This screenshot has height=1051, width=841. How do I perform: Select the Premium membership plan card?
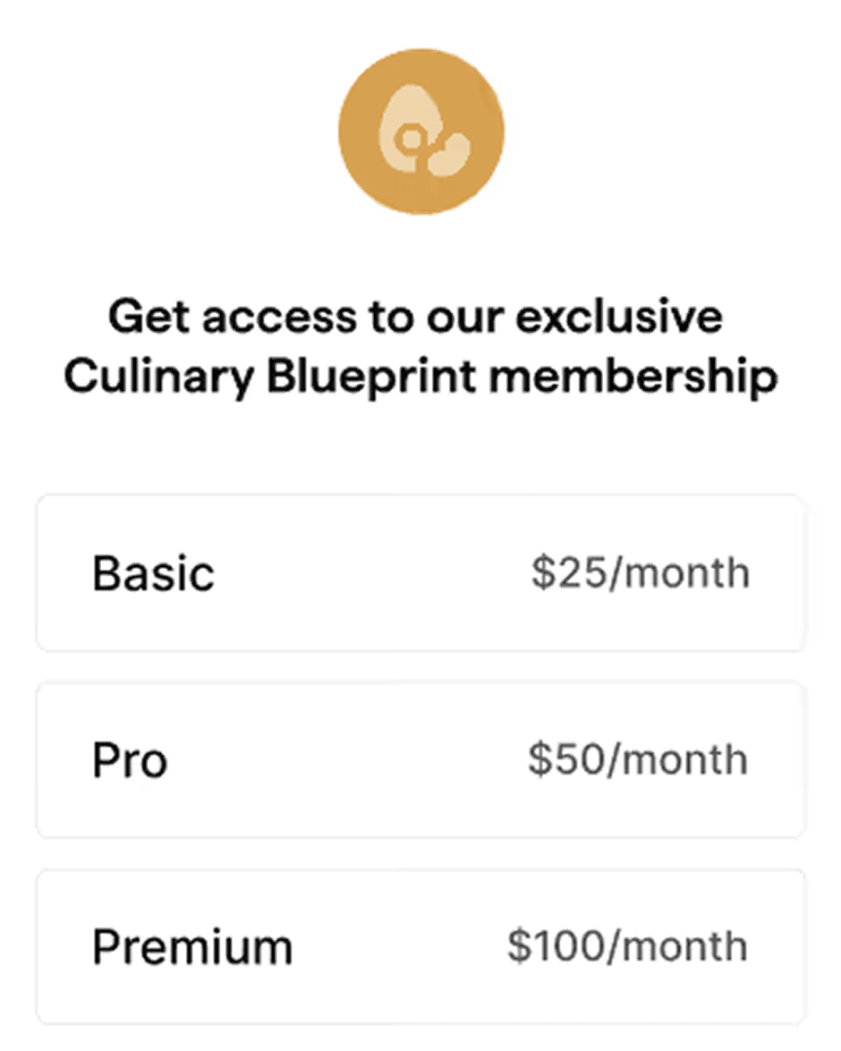pos(420,947)
